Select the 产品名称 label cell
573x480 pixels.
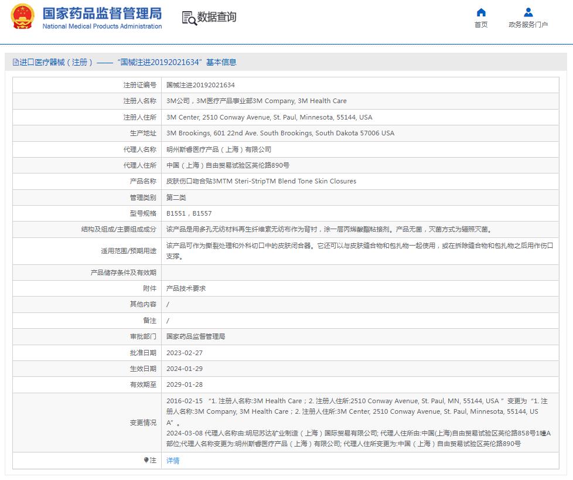point(87,181)
